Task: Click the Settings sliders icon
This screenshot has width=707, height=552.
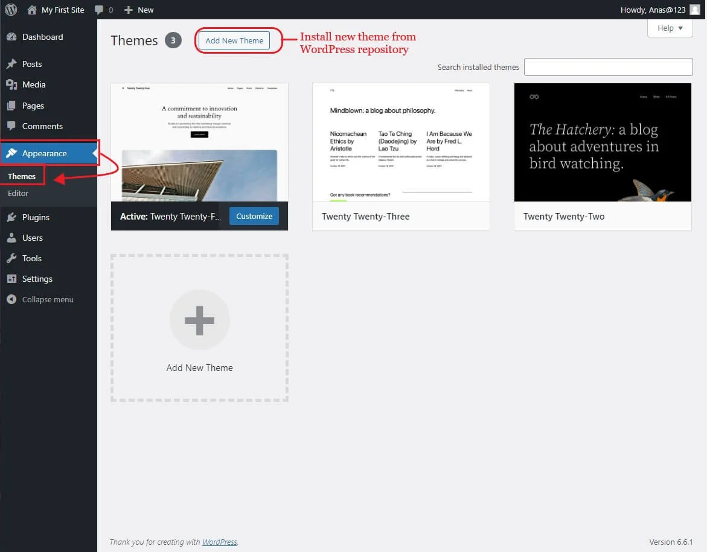Action: pyautogui.click(x=11, y=279)
